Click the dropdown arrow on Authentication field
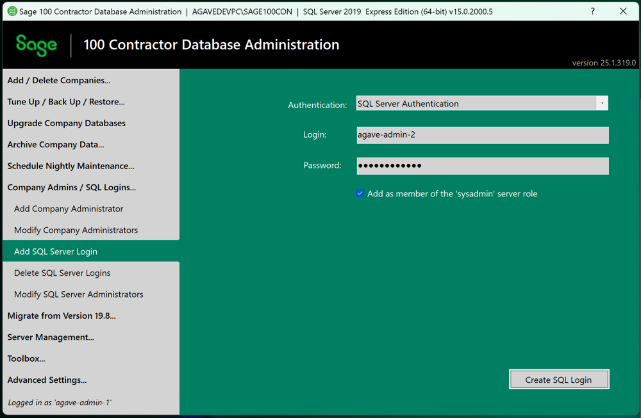641x418 pixels. (601, 103)
